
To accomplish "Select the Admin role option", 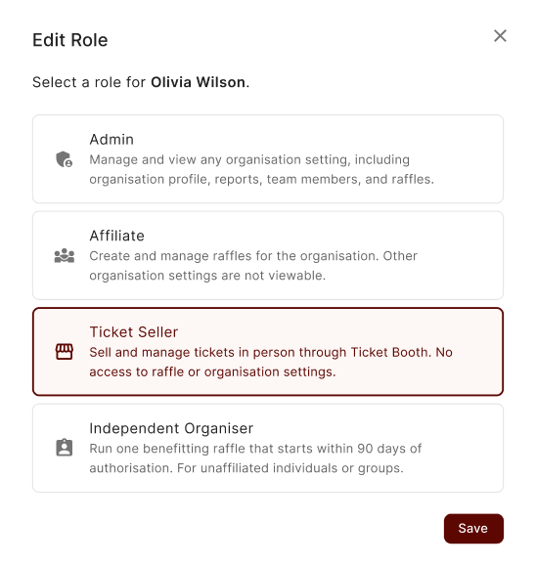I will 268,159.
